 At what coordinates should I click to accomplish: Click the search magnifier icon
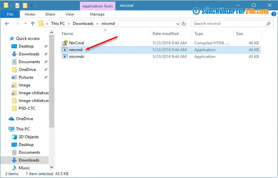coord(268,24)
